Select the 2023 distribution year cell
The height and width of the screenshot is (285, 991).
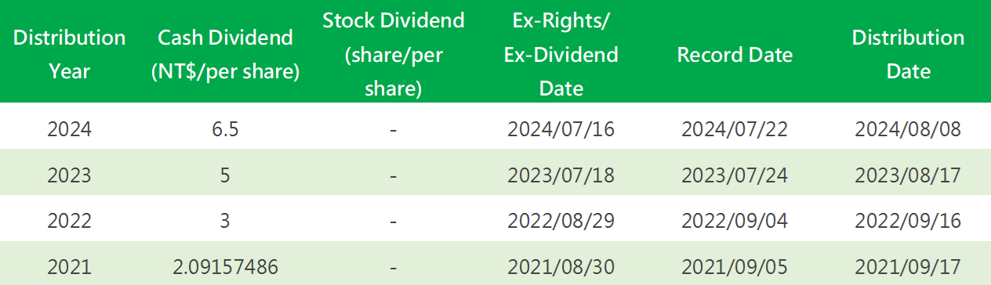[x=69, y=175]
